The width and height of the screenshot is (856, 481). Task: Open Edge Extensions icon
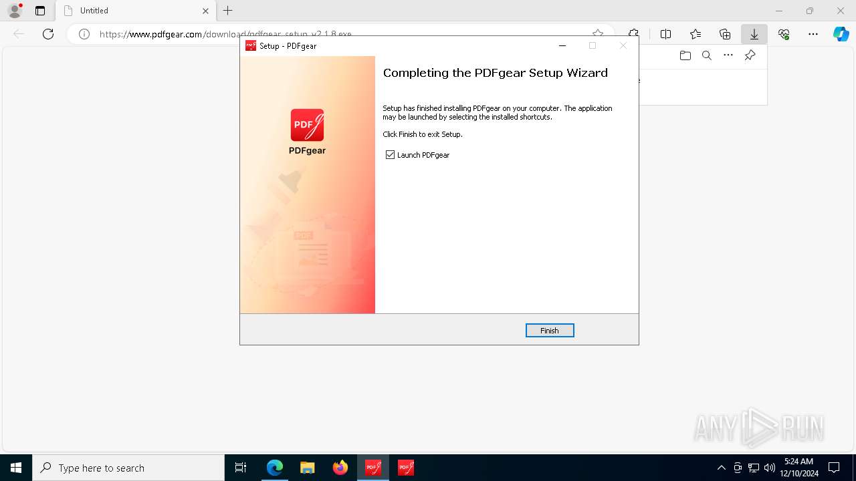(633, 34)
